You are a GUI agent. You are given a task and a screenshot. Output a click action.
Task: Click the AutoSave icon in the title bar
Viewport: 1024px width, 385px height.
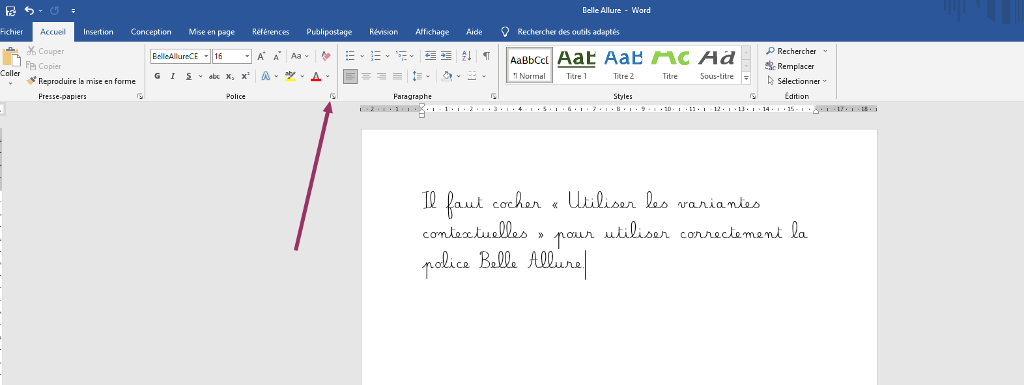click(10, 10)
